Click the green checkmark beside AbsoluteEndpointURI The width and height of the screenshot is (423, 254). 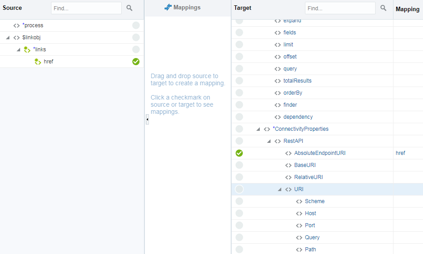pos(239,153)
